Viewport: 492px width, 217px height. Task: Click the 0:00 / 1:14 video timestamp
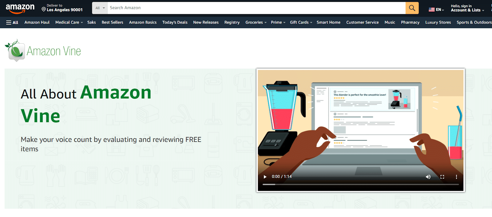pyautogui.click(x=282, y=177)
